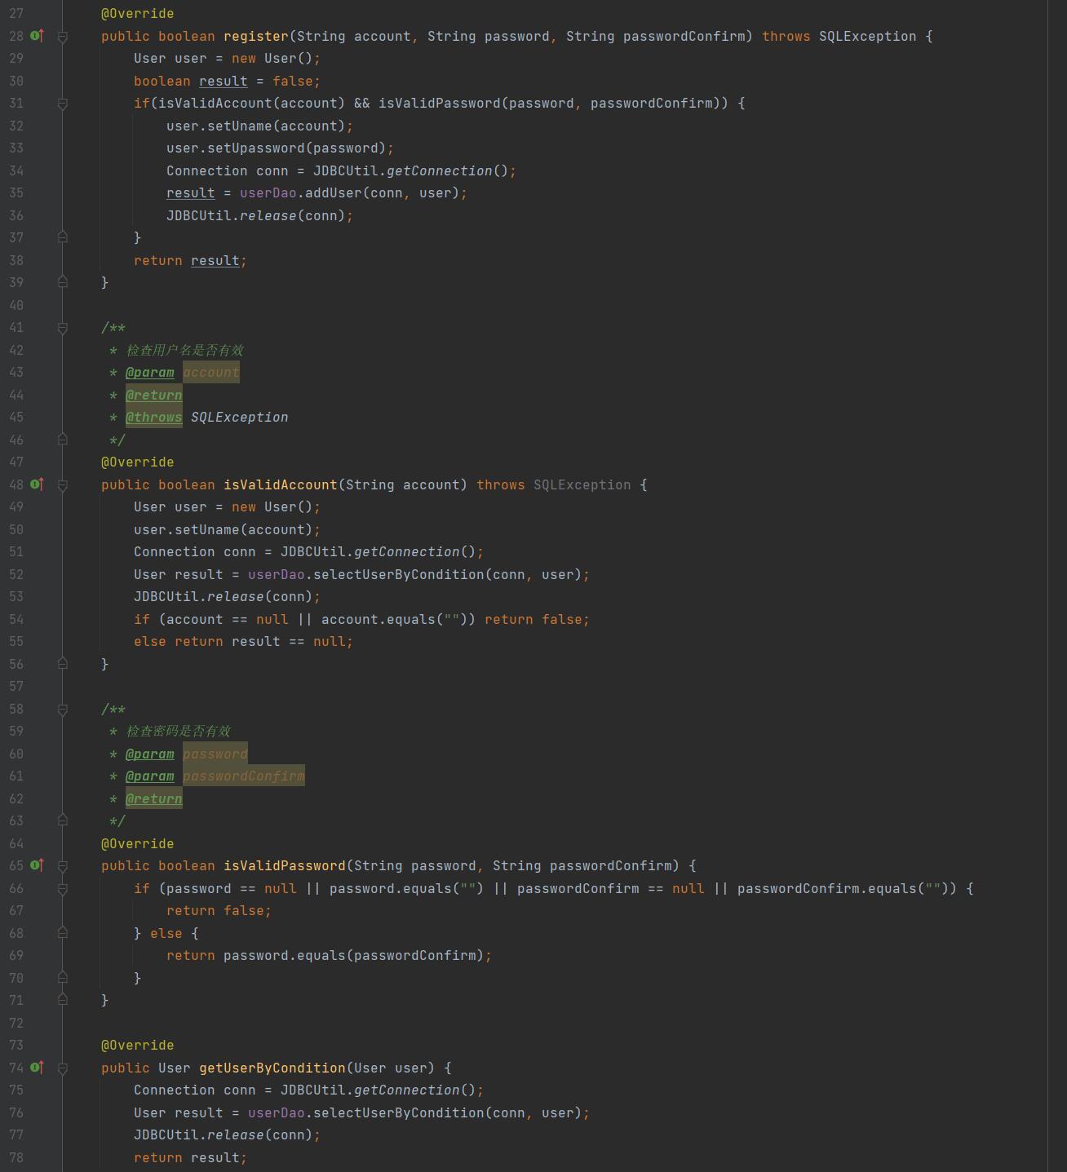
Task: Click line number 72 in the gutter
Action: click(16, 1023)
